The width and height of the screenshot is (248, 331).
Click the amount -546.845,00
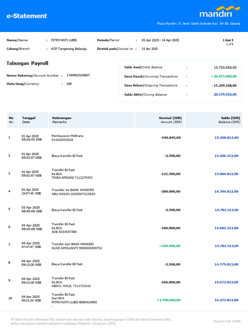pos(170,138)
